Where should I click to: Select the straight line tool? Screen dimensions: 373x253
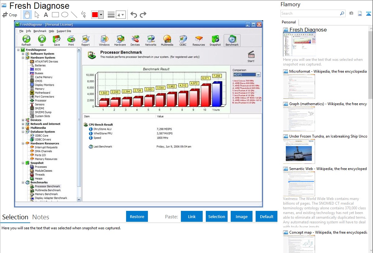point(74,15)
